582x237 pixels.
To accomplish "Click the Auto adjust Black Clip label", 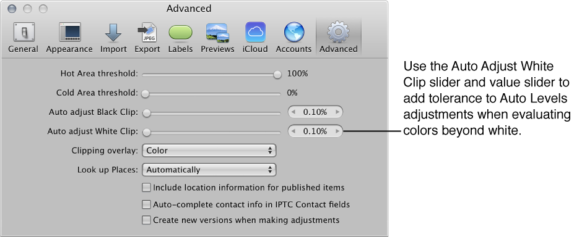I will point(93,112).
